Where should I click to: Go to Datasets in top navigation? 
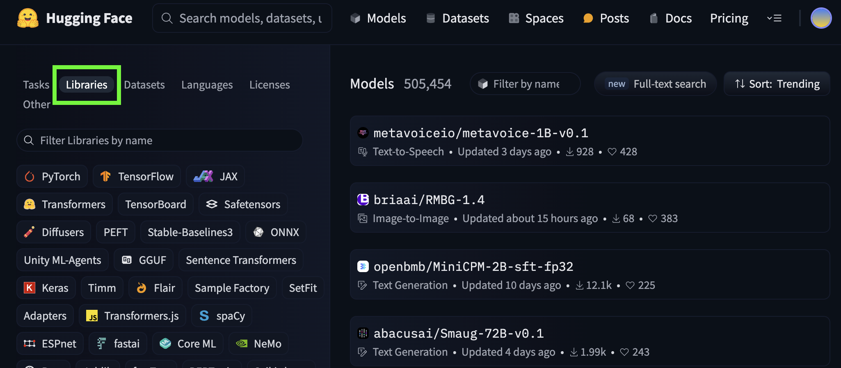click(x=457, y=18)
